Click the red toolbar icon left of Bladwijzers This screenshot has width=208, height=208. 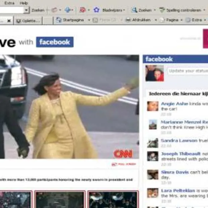[x=83, y=10]
